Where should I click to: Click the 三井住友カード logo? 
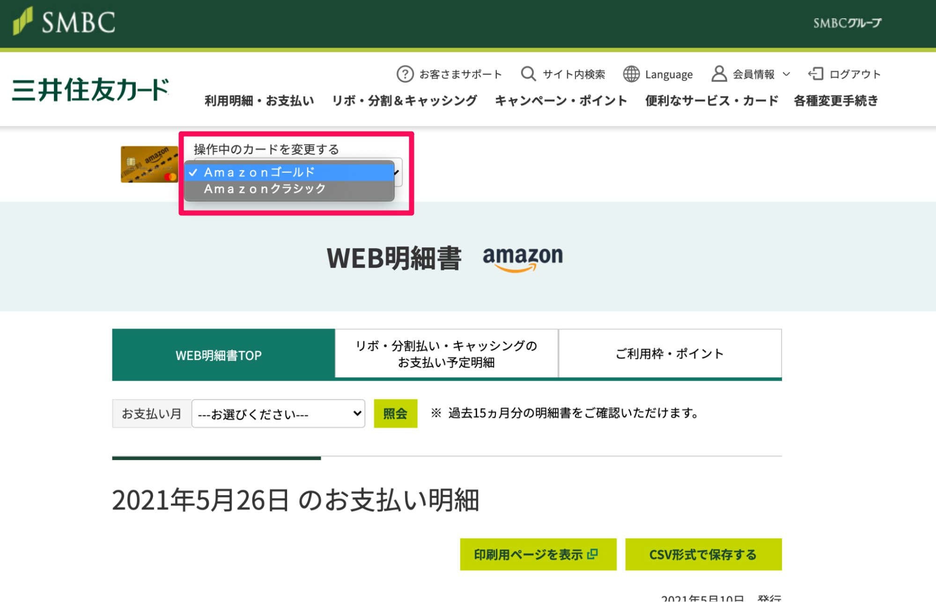click(x=90, y=90)
